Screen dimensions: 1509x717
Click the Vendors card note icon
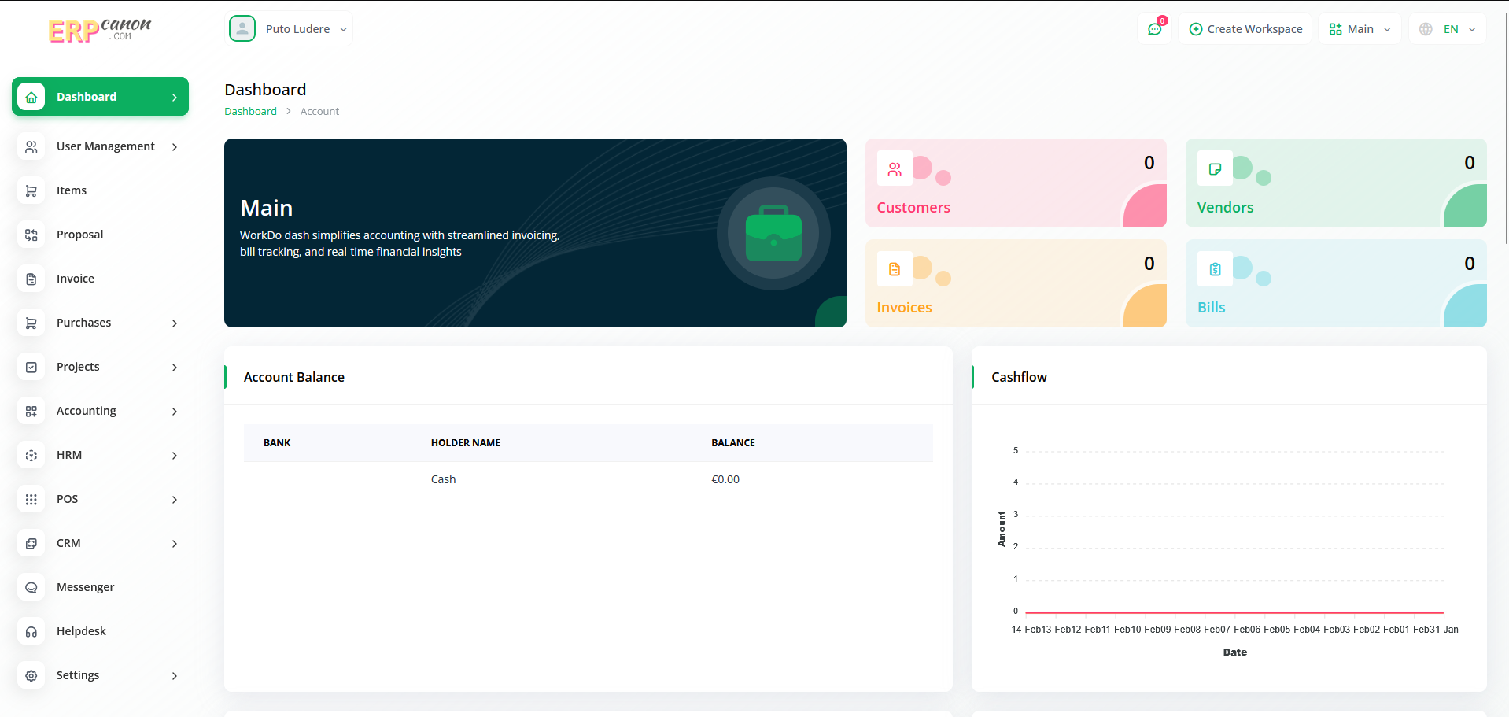[x=1215, y=168]
